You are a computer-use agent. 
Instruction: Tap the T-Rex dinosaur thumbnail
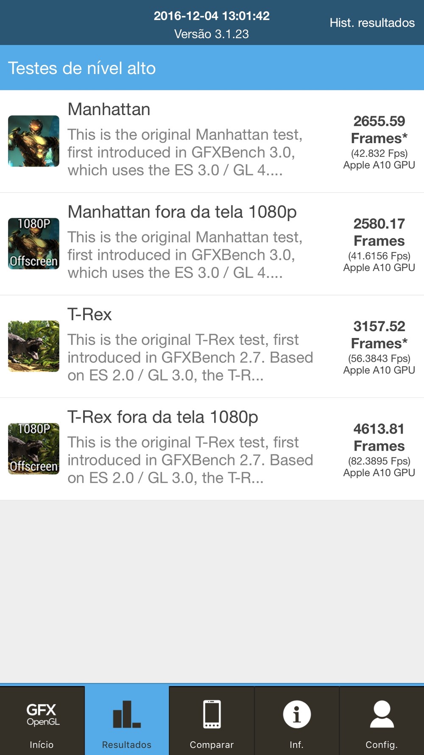(34, 346)
